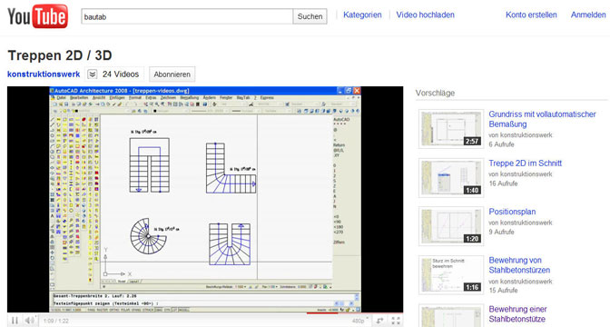Open the Kategorien link
The height and width of the screenshot is (327, 610).
pyautogui.click(x=362, y=15)
